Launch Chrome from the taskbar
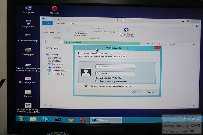Image resolution: width=203 pixels, height=135 pixels. pyautogui.click(x=70, y=120)
